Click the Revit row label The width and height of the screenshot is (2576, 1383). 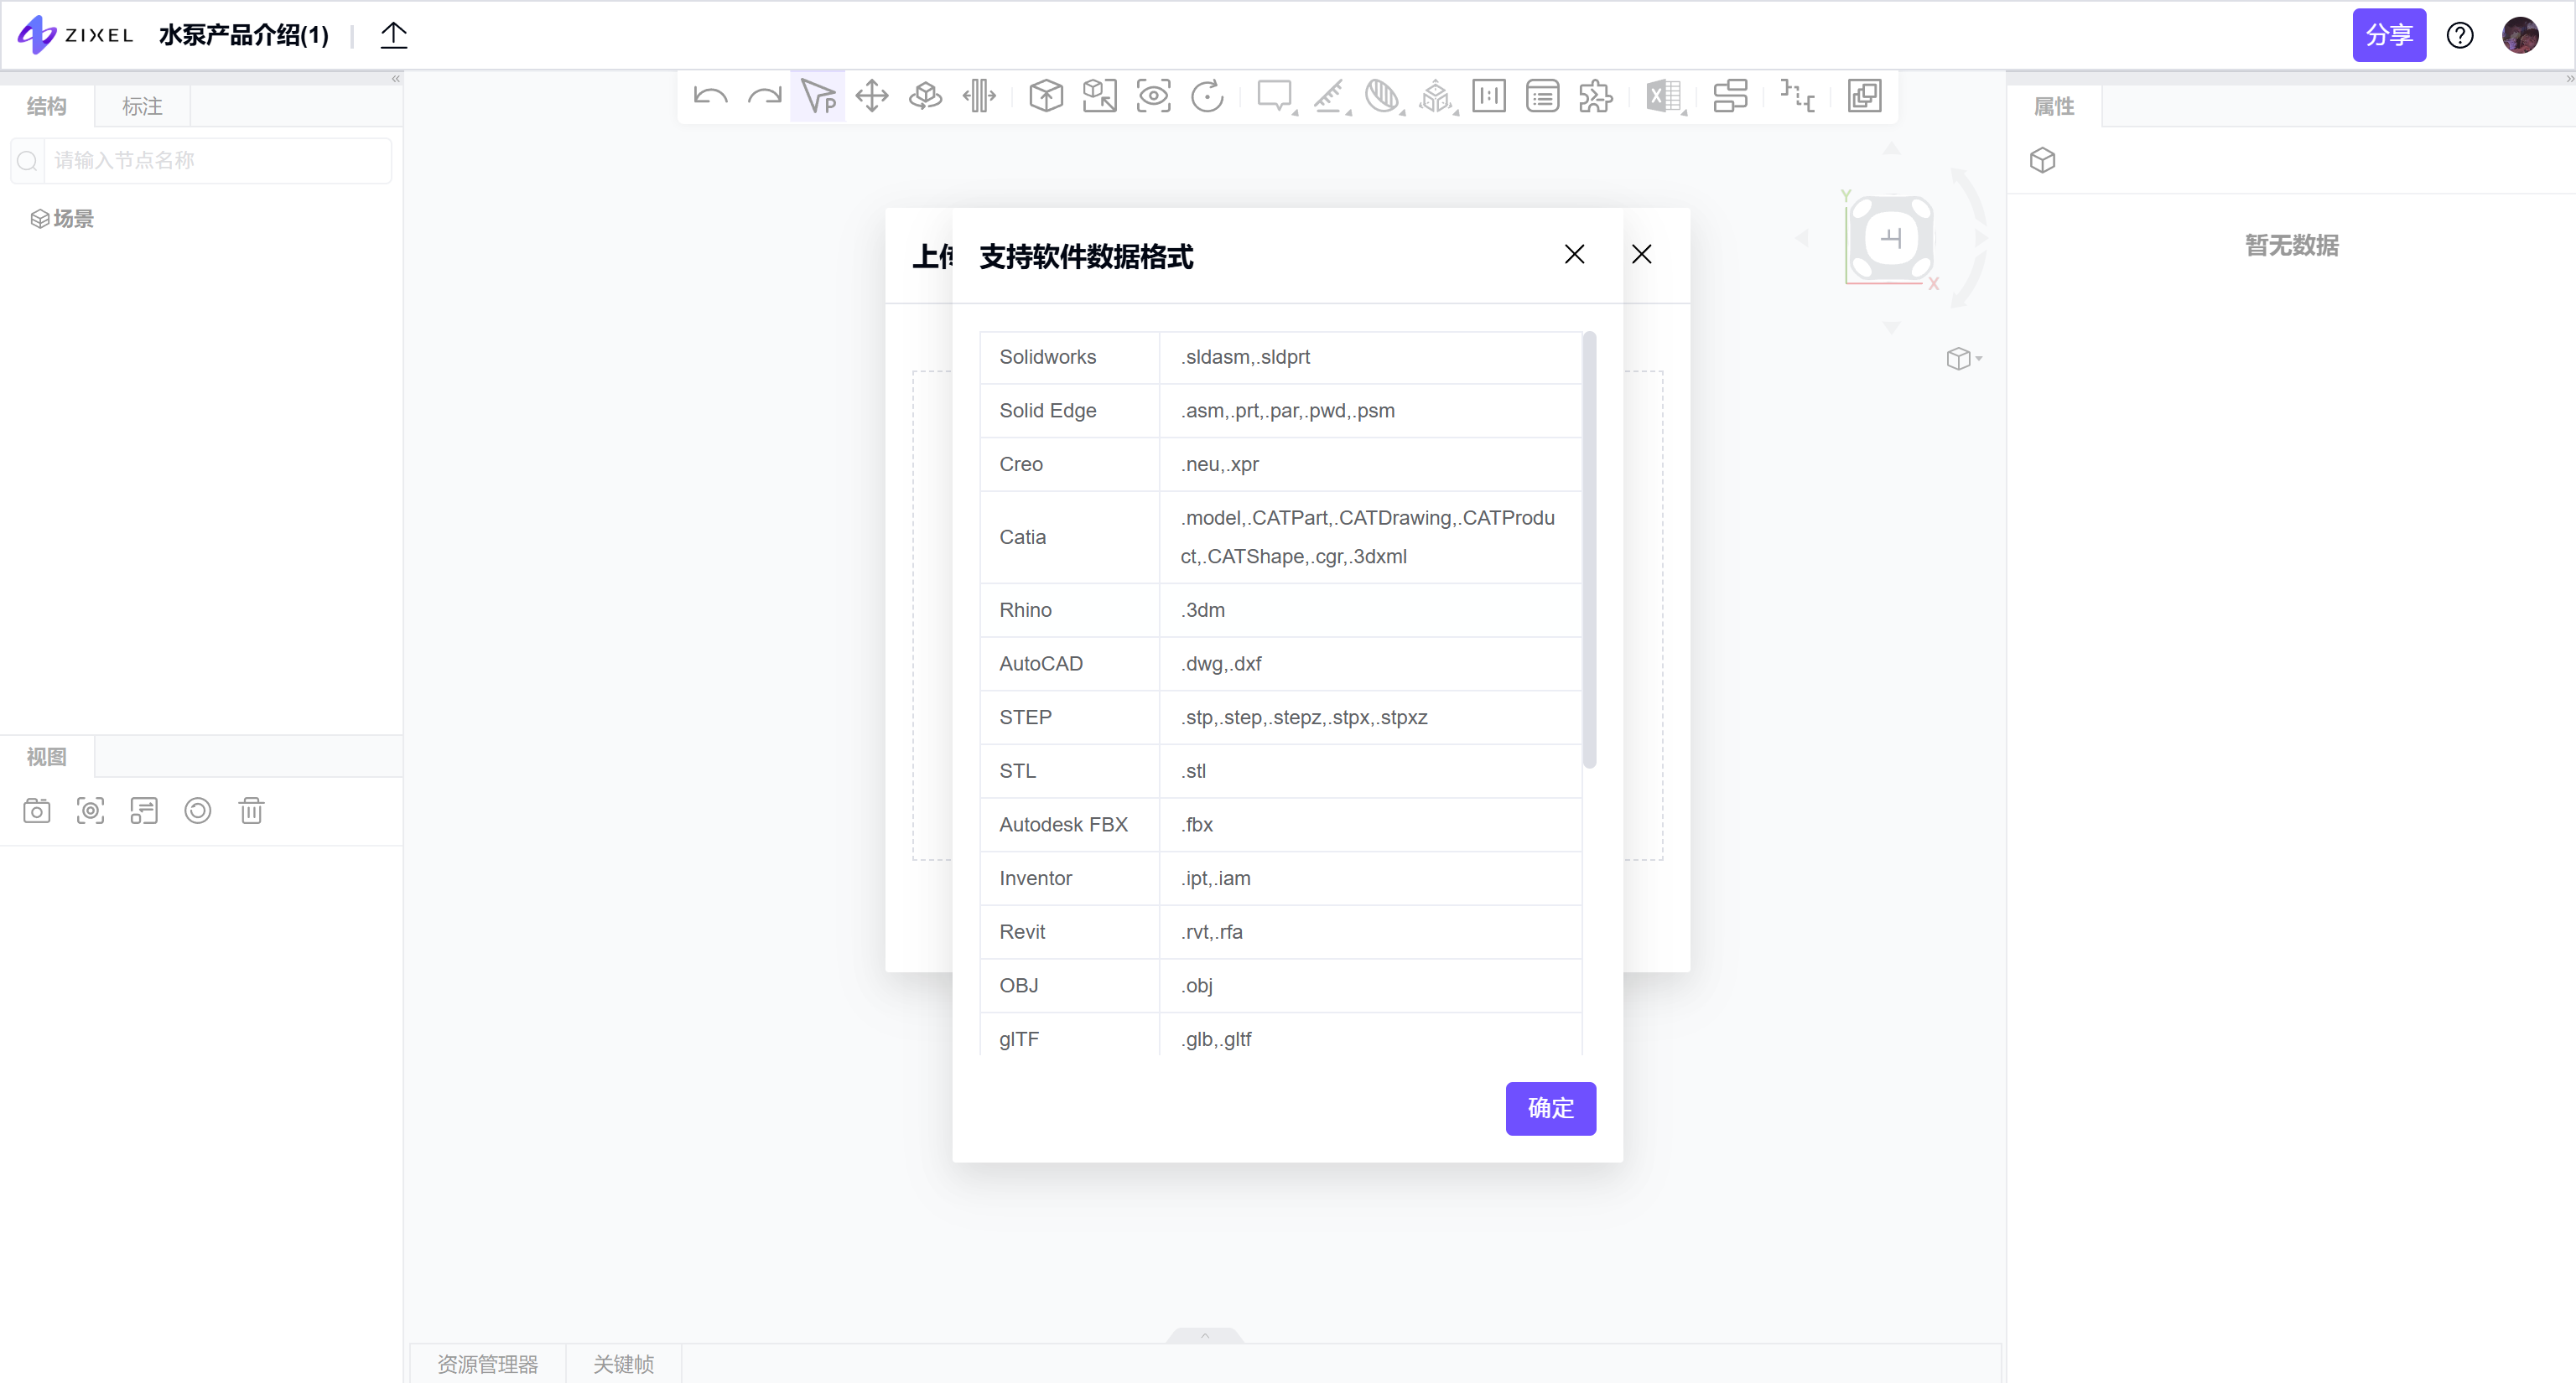(x=1022, y=931)
